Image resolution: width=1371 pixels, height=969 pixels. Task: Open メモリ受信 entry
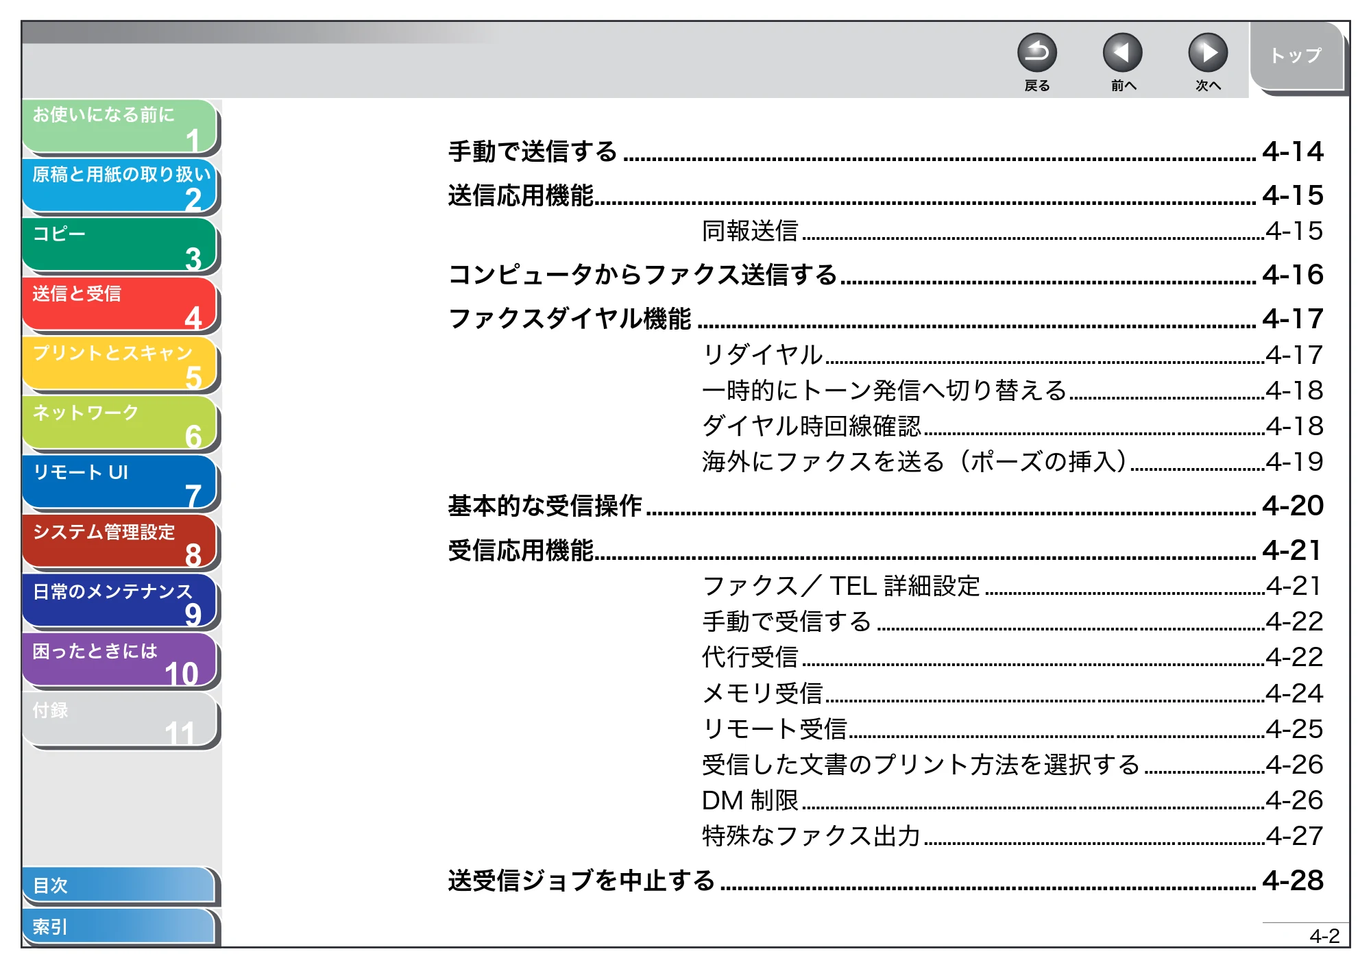1012,693
